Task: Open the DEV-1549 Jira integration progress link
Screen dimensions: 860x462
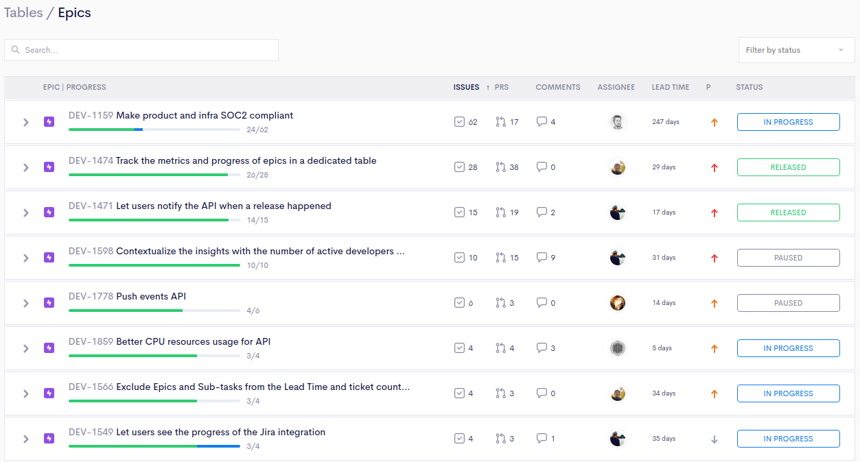Action: pyautogui.click(x=197, y=433)
